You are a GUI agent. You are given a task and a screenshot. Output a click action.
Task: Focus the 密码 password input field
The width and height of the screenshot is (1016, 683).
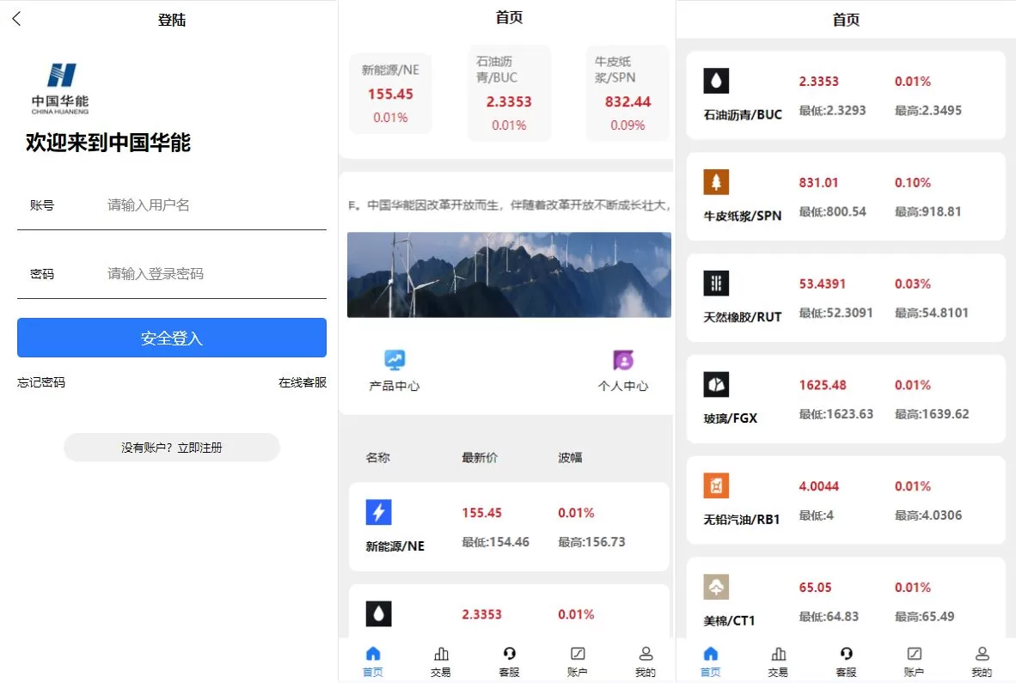click(x=172, y=274)
